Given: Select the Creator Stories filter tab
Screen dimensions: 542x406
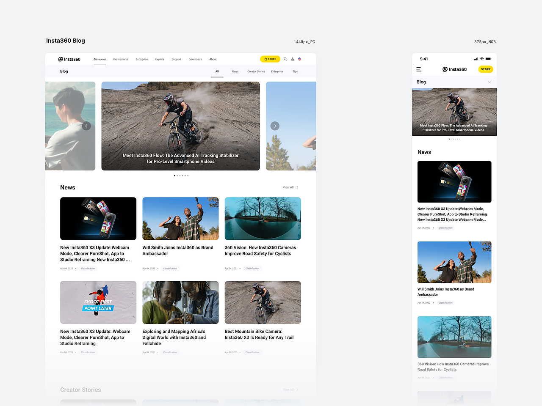Looking at the screenshot, I should 256,71.
